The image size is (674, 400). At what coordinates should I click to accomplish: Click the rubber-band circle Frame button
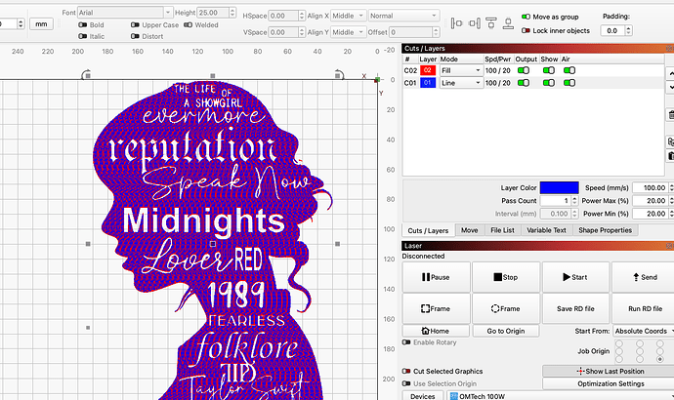(x=505, y=308)
